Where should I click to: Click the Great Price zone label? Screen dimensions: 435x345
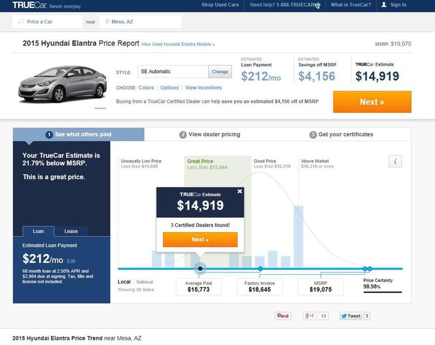click(200, 161)
